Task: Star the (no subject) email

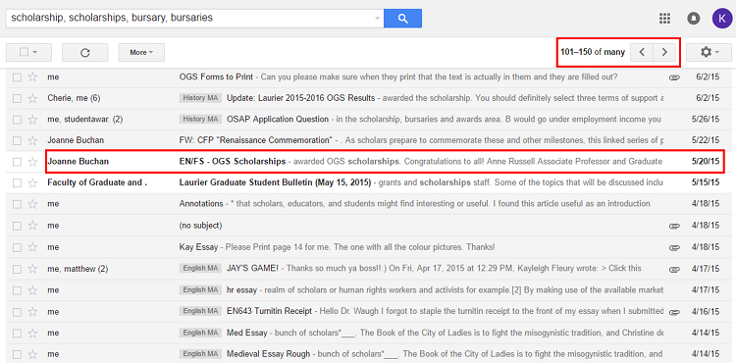Action: (32, 226)
